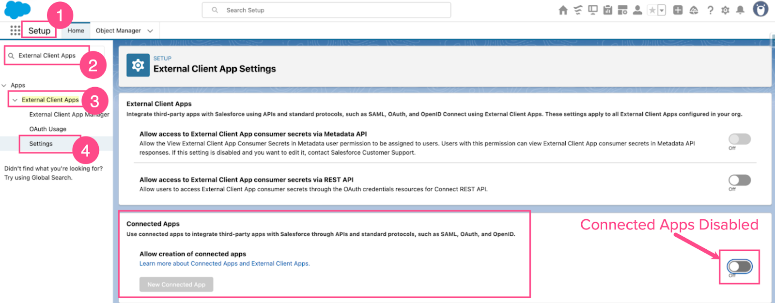The width and height of the screenshot is (775, 303).
Task: Click the Setup app name label
Action: point(39,30)
